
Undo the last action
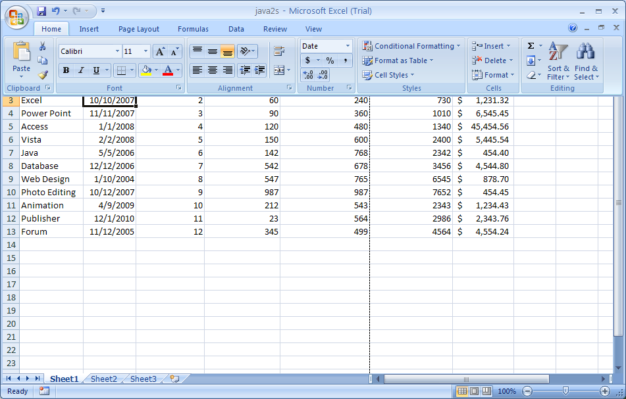55,11
